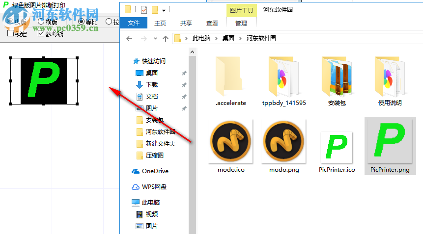Click the Back arrow in Explorer
The image size is (423, 234).
coord(129,39)
